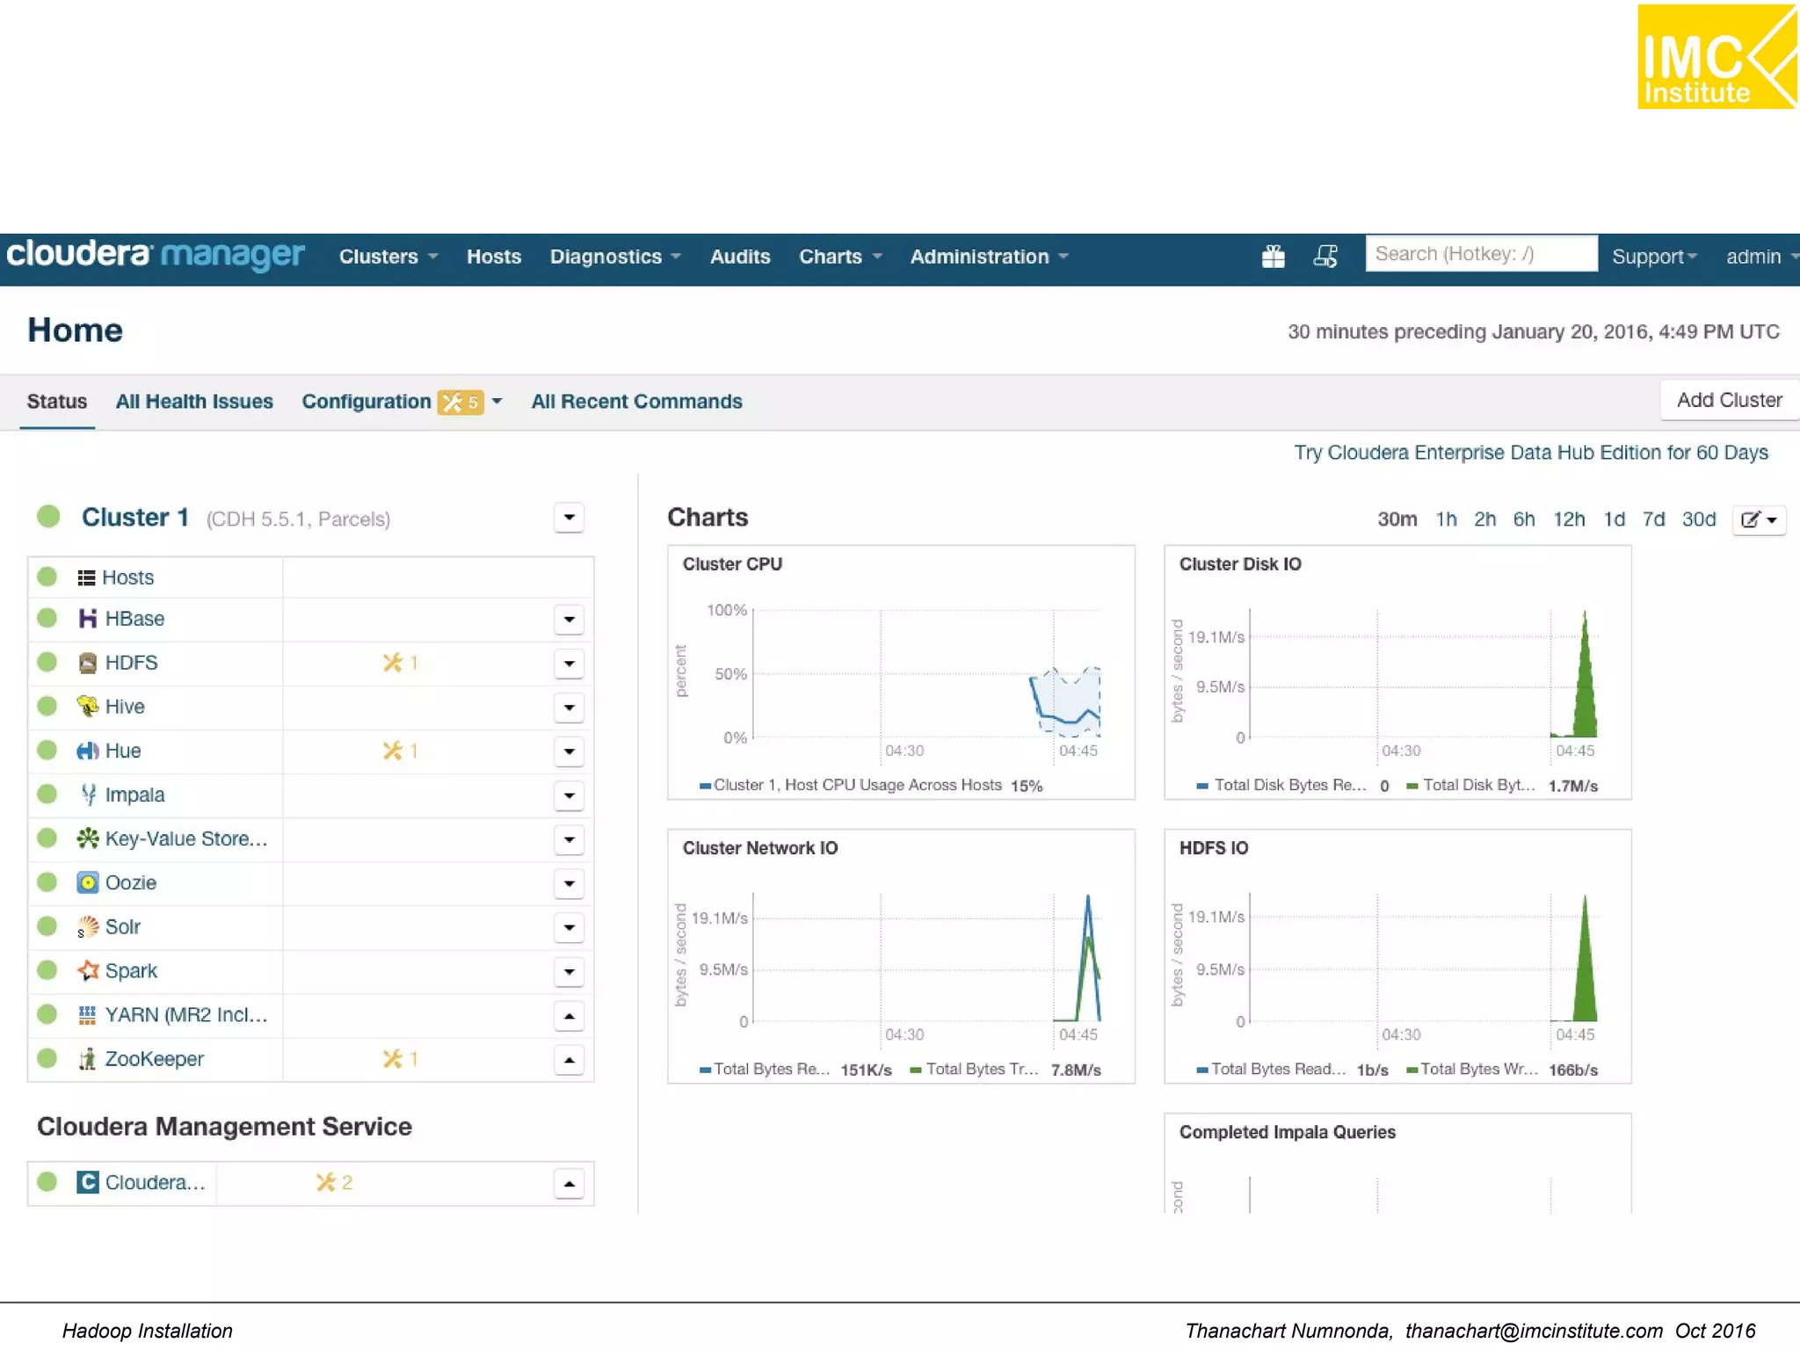Screen dimensions: 1800x1350
Task: Click Try Cloudera Enterprise Data Hub link
Action: tap(1530, 453)
